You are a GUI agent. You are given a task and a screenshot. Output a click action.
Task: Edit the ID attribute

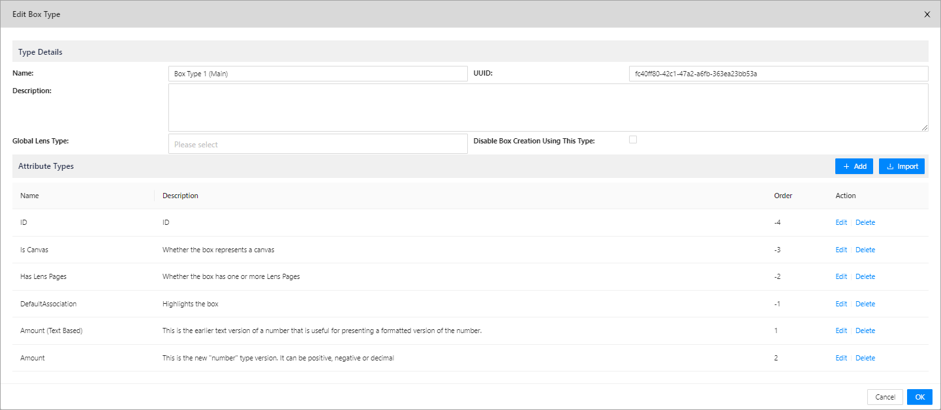(x=841, y=222)
